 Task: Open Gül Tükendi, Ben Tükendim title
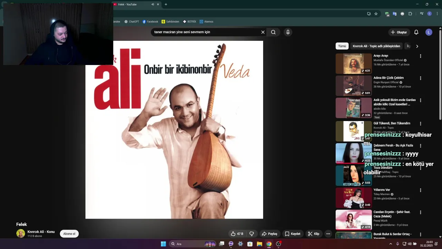tap(392, 123)
